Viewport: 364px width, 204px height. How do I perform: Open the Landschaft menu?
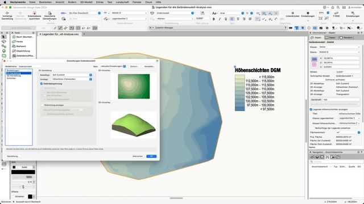(x=122, y=2)
